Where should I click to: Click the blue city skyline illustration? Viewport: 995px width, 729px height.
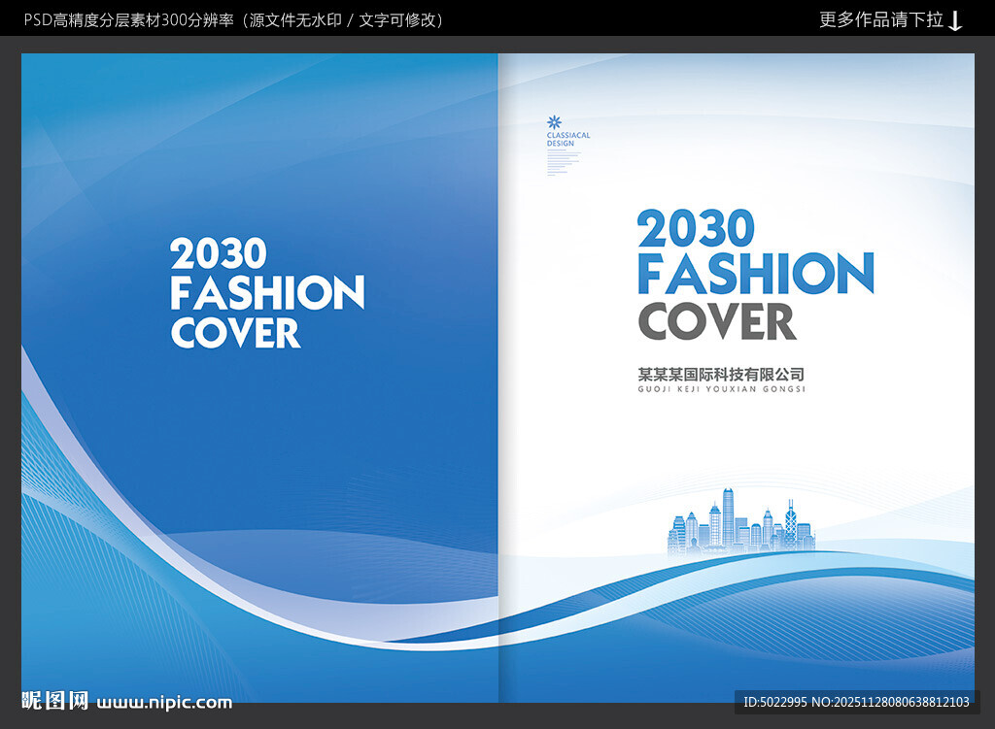pos(740,521)
